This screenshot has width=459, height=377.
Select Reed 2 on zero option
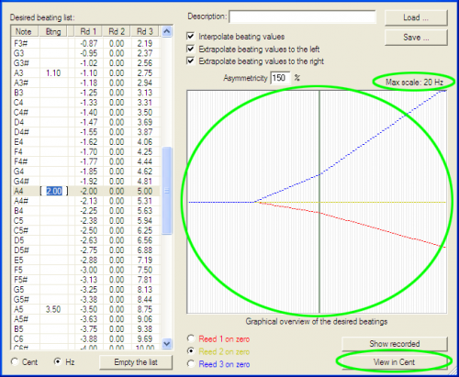click(191, 351)
